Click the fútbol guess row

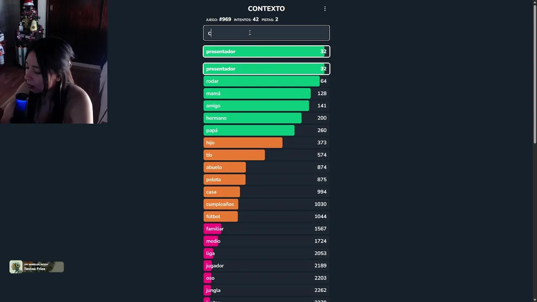[x=266, y=216]
